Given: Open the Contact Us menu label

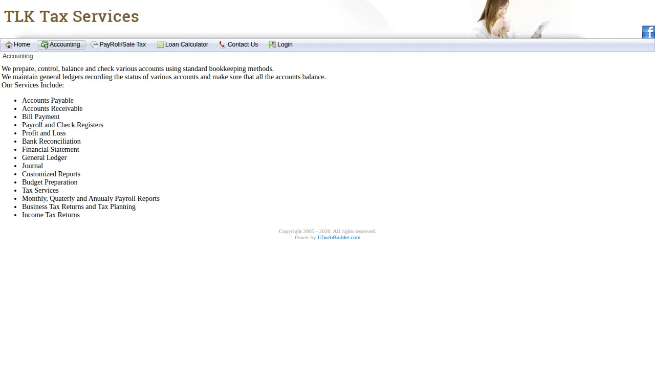Looking at the screenshot, I should pyautogui.click(x=243, y=44).
